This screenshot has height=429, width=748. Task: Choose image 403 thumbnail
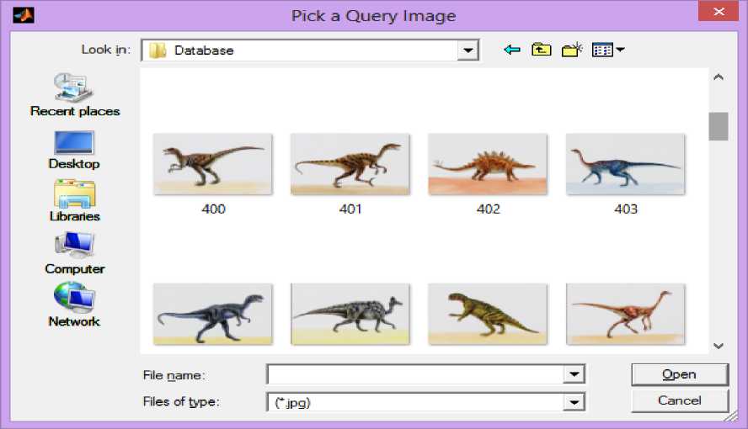coord(625,165)
